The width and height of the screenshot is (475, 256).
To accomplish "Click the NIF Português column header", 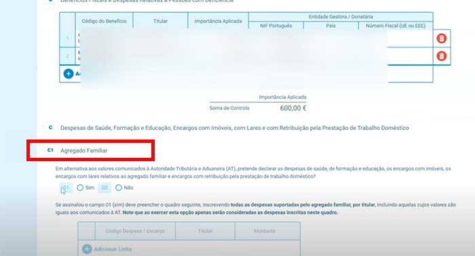I will 276,26.
